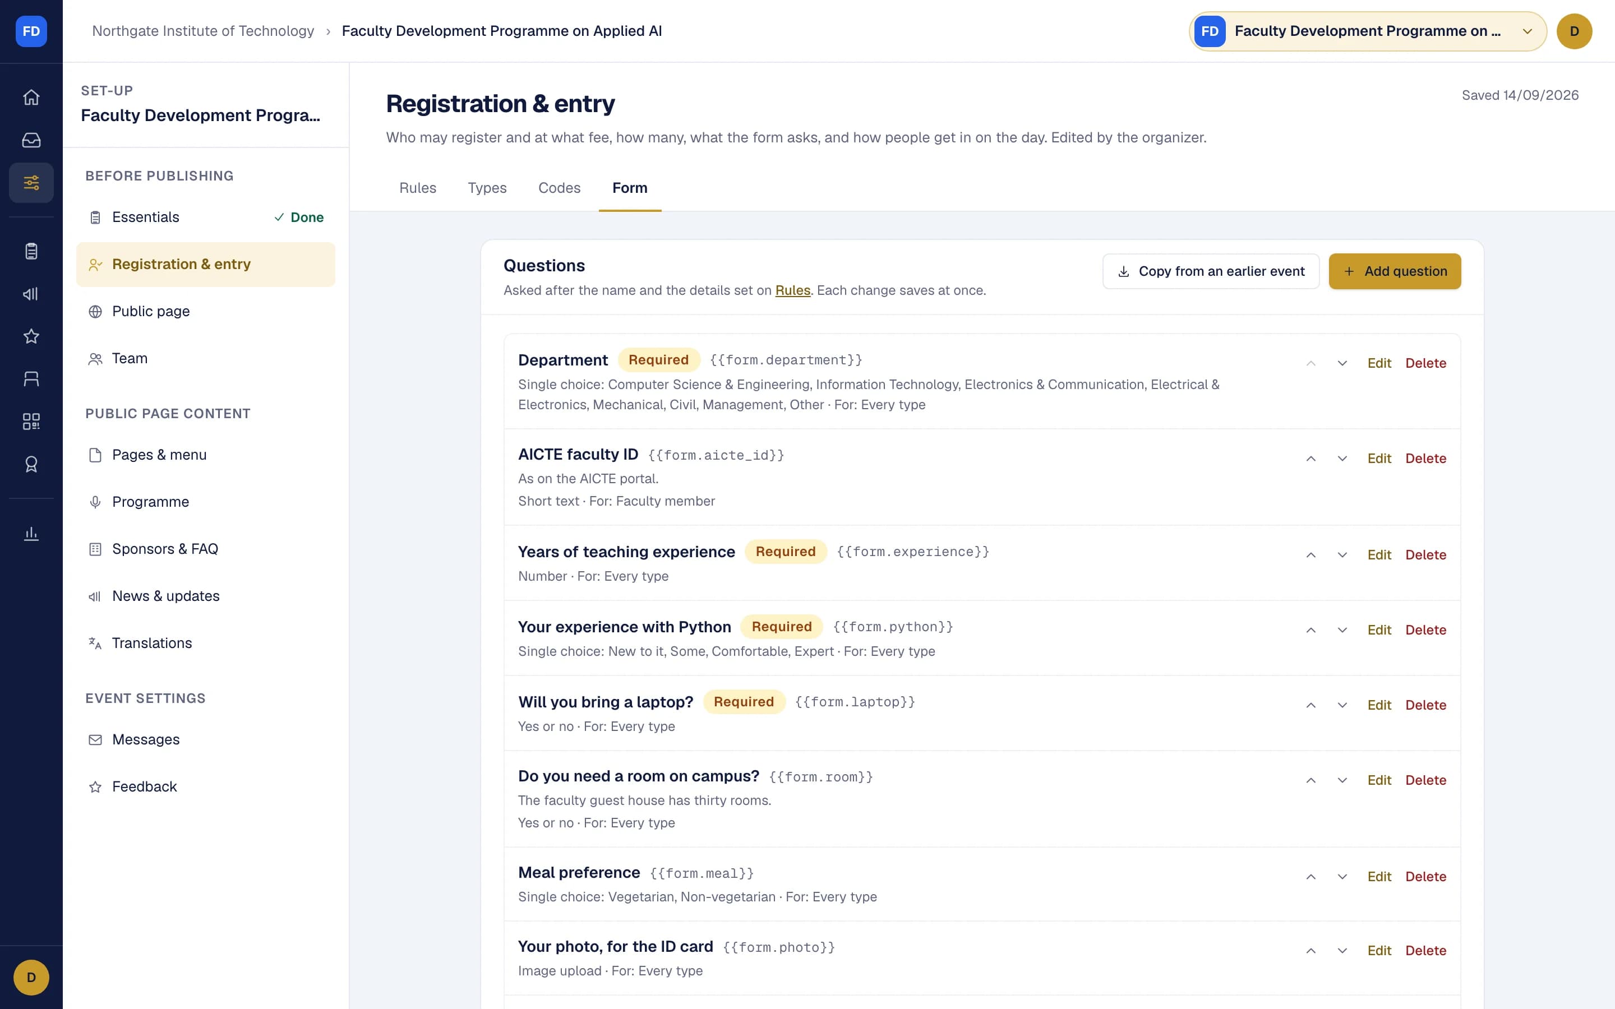Open Feedback under Event Settings
Screen dimensions: 1615x1009
(206, 788)
